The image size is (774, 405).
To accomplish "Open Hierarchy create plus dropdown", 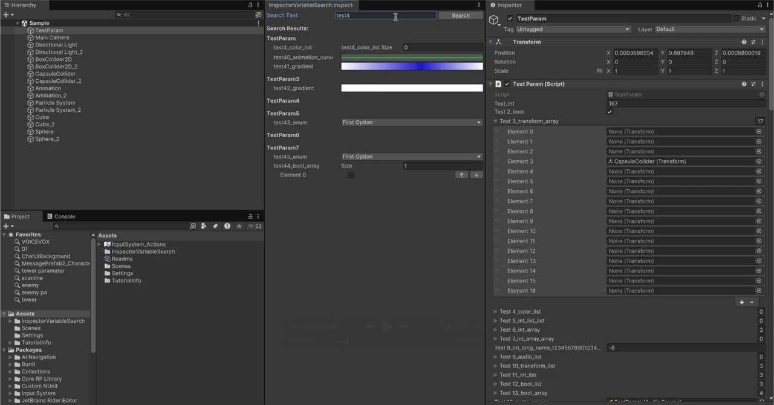I will [8, 15].
